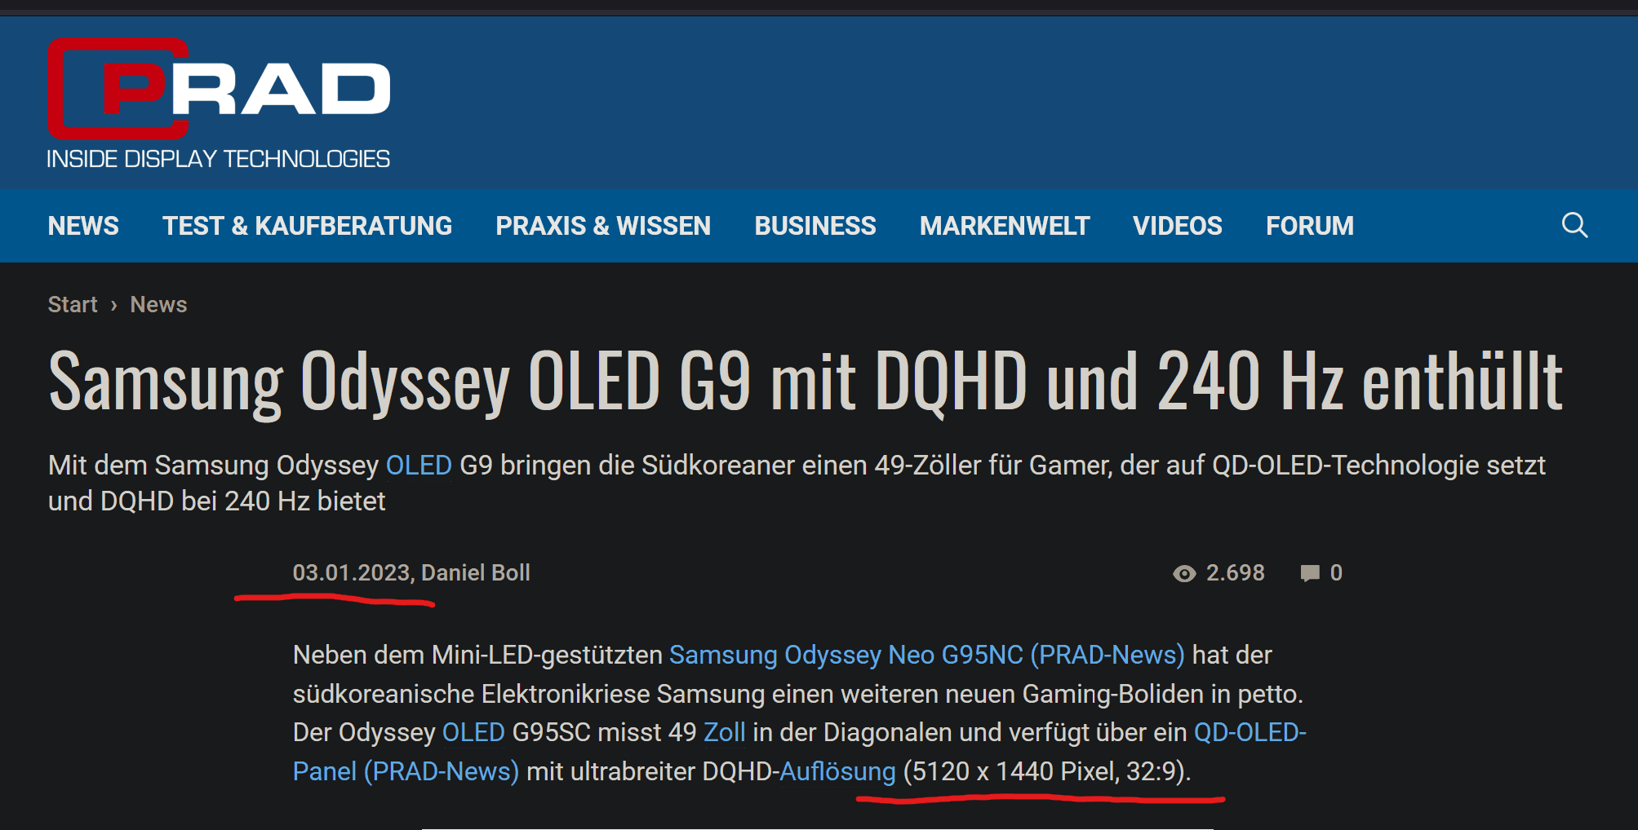Open the Auflösung glossary link
1638x830 pixels.
tap(837, 771)
